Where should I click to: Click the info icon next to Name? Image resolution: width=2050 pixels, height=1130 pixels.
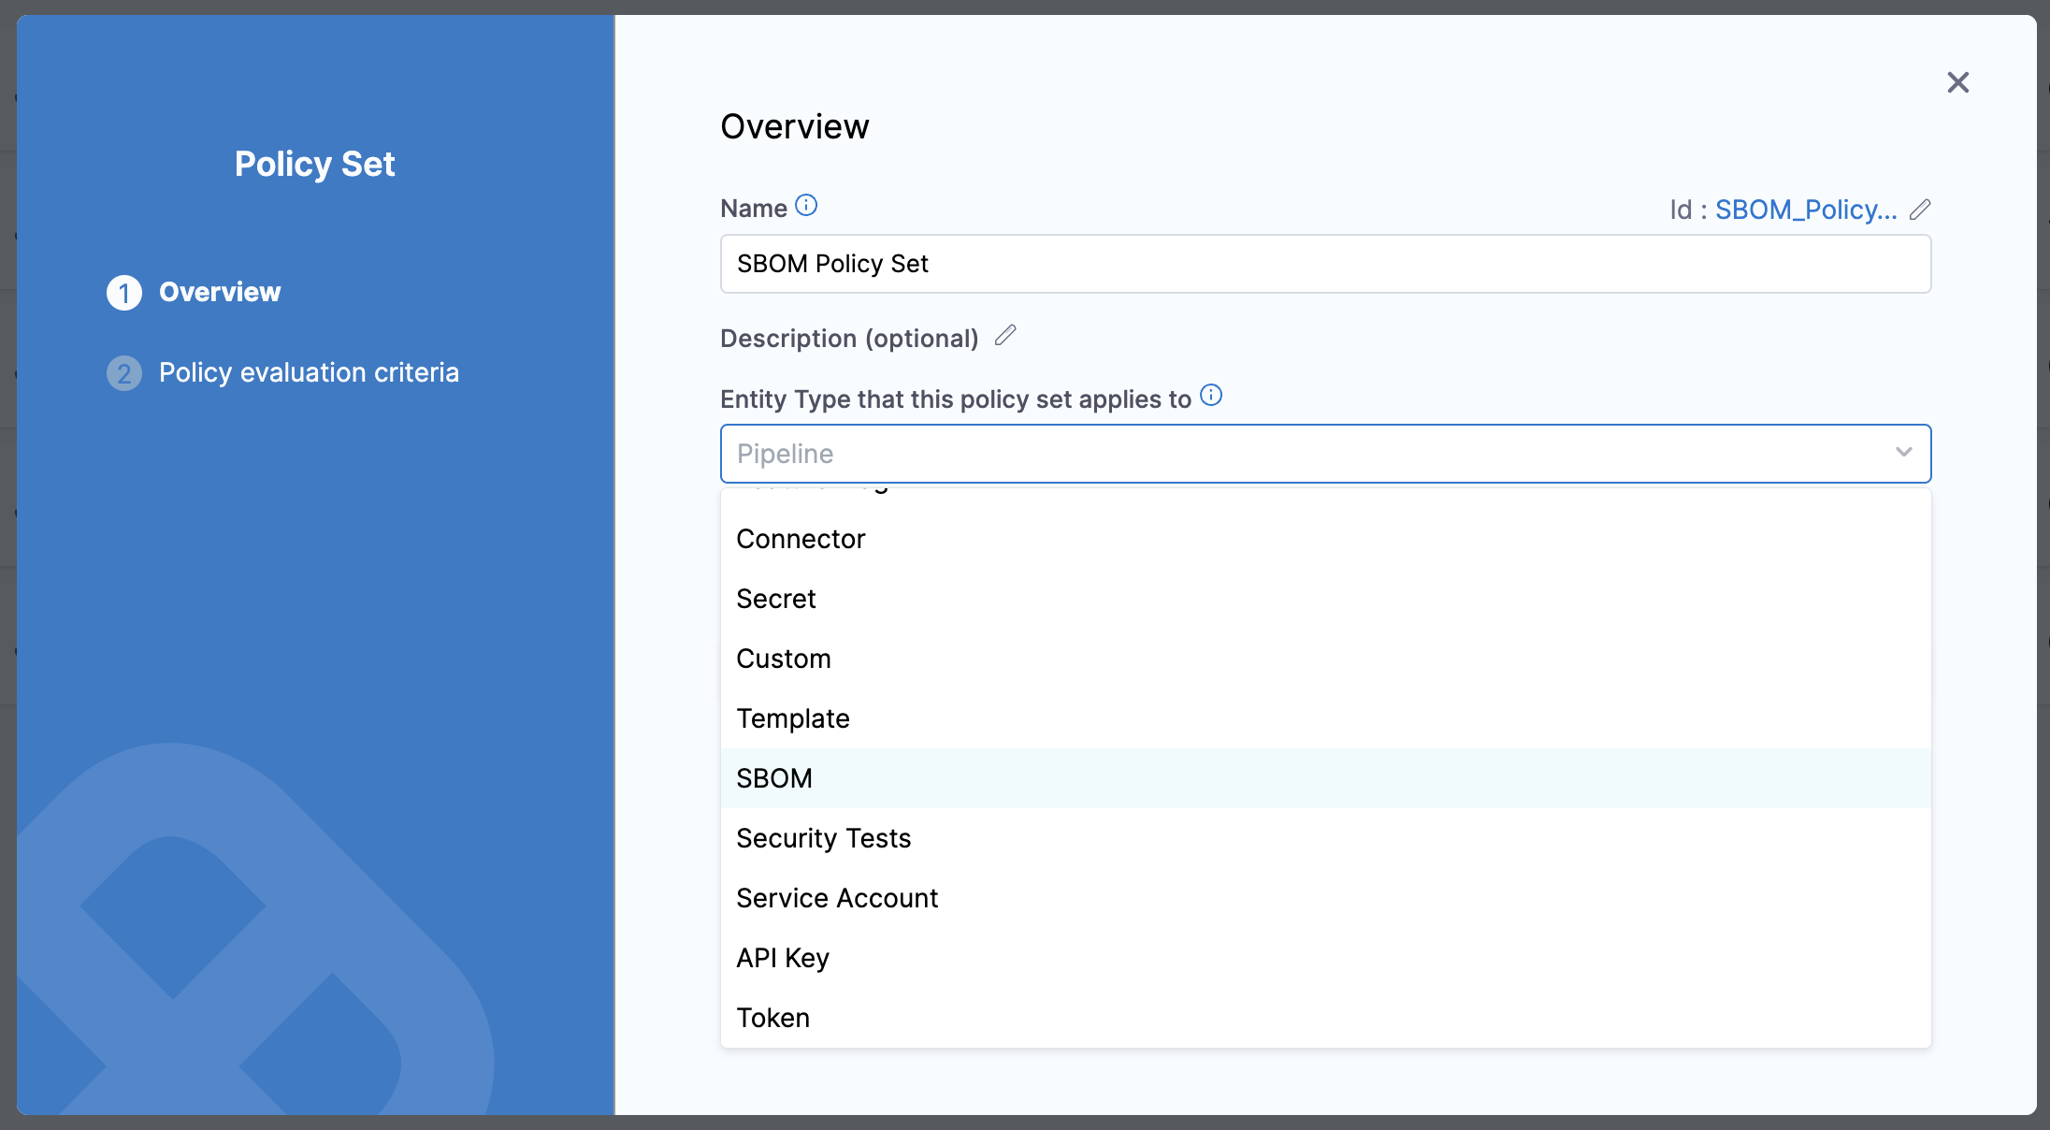coord(806,205)
